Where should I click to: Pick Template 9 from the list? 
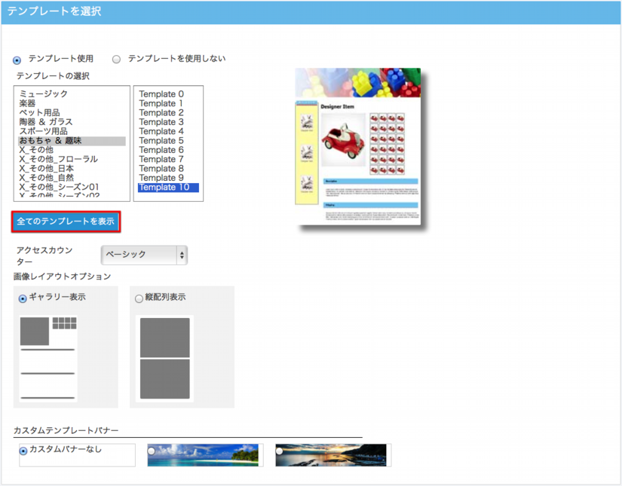tap(161, 178)
